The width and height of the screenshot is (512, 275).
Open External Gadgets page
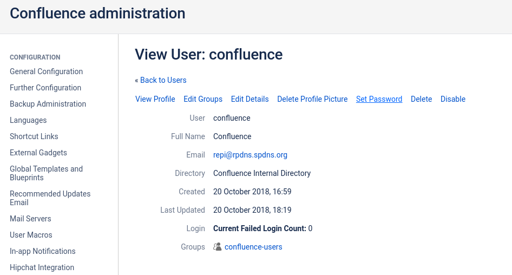pos(38,153)
